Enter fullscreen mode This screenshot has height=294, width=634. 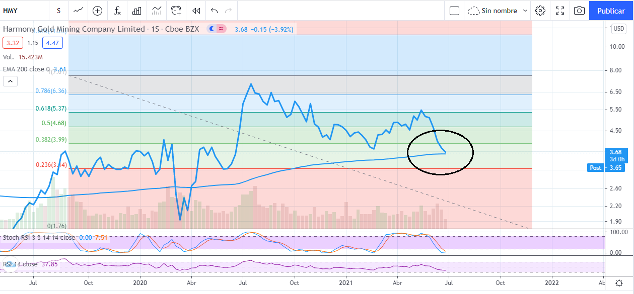(x=560, y=11)
